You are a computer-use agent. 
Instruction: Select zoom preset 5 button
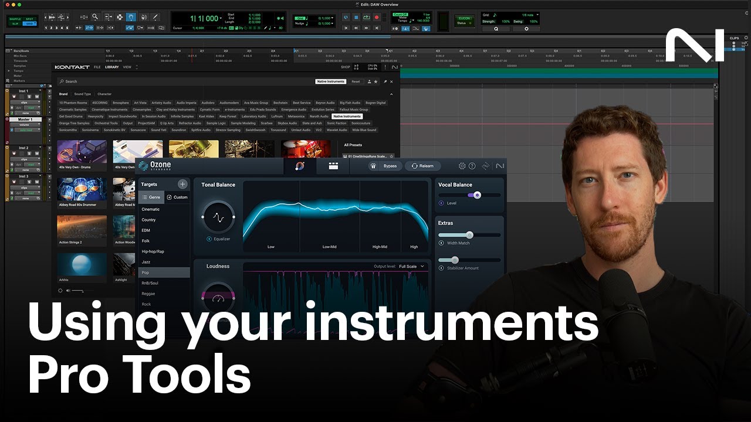click(67, 28)
